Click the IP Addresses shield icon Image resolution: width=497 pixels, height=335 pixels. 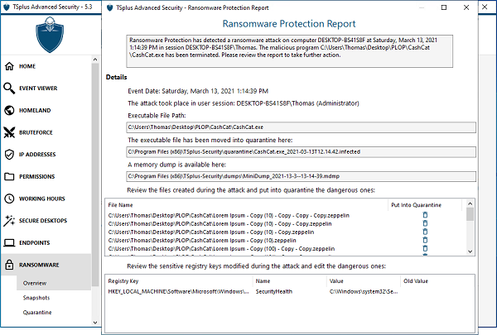pos(9,155)
